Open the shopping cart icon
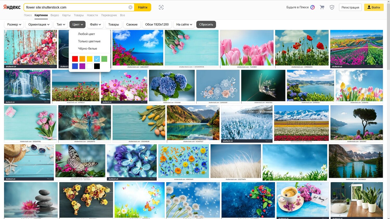The height and width of the screenshot is (219, 390). tap(322, 7)
